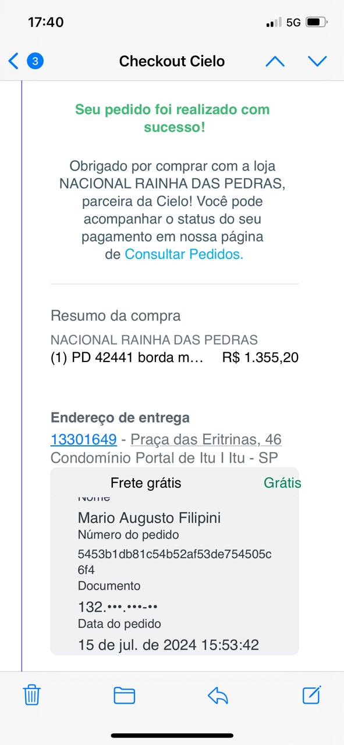Go to the previous email with the up chevron
344x745 pixels.
tap(275, 61)
